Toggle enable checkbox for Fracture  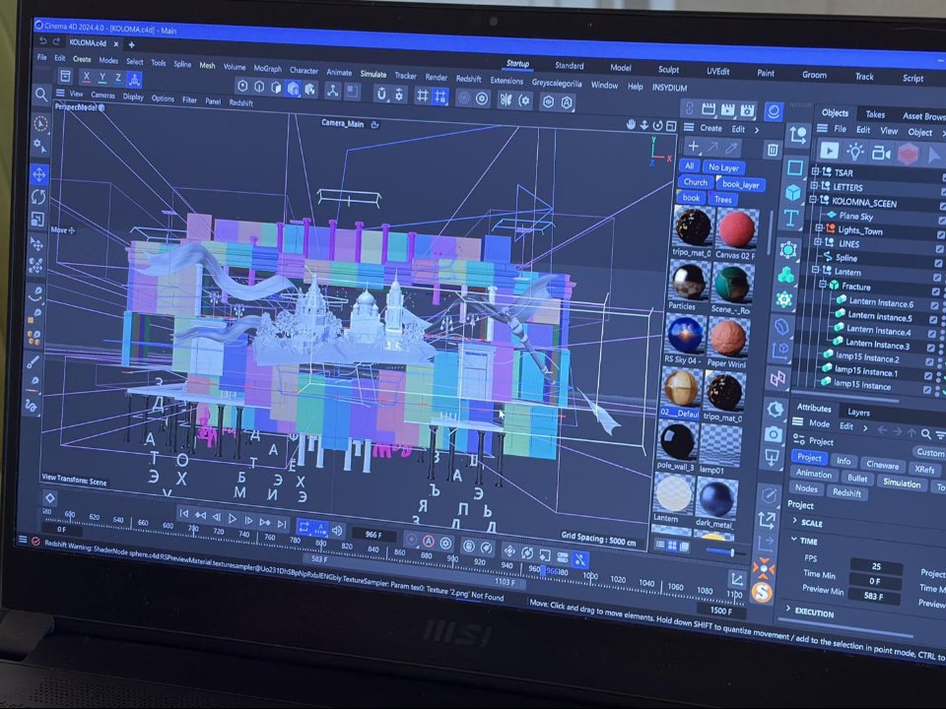[935, 291]
